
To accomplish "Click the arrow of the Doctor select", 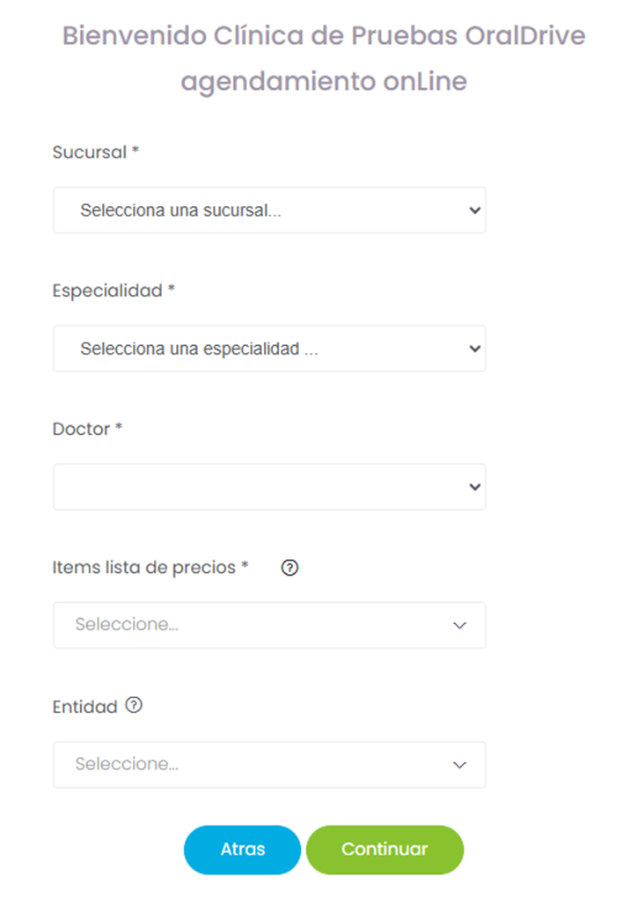I will pyautogui.click(x=475, y=487).
